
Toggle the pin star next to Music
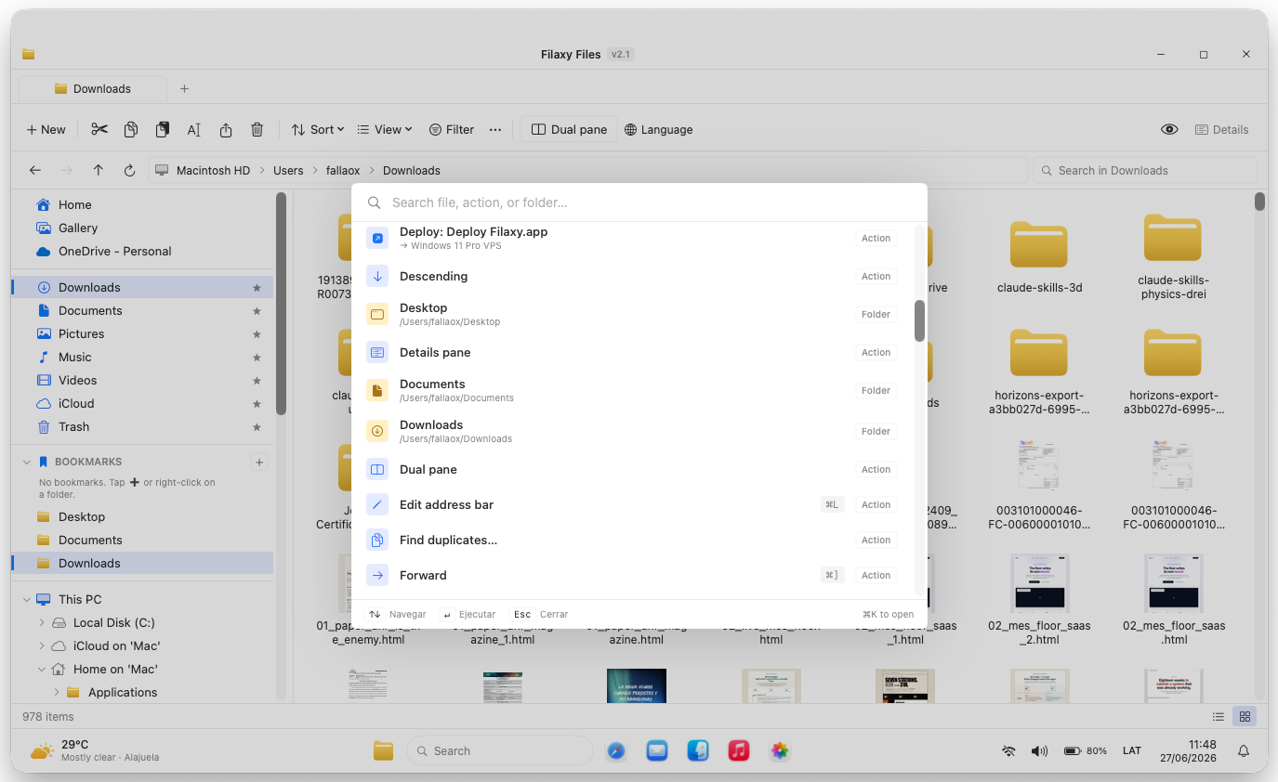[257, 357]
